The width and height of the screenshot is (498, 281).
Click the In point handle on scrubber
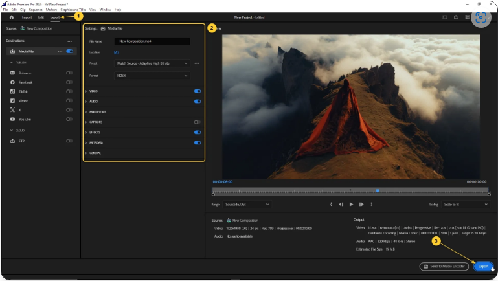(214, 194)
